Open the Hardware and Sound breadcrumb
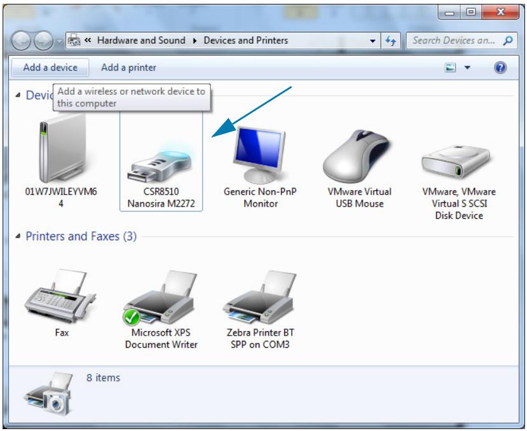 point(141,40)
